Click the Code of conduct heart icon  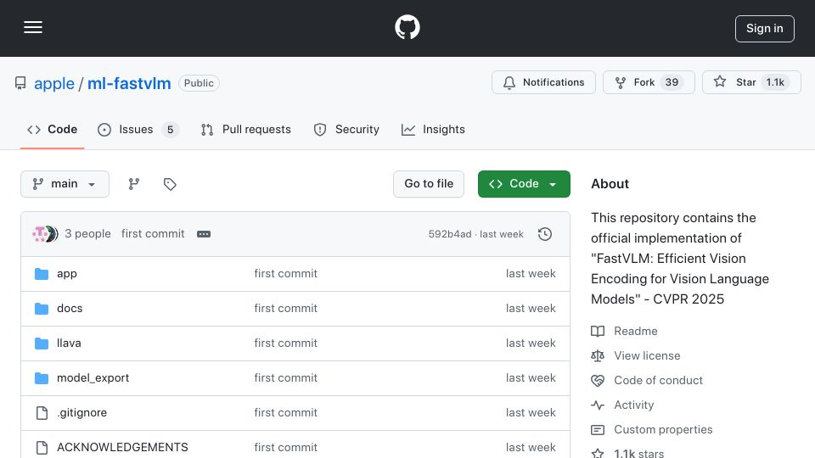[598, 381]
